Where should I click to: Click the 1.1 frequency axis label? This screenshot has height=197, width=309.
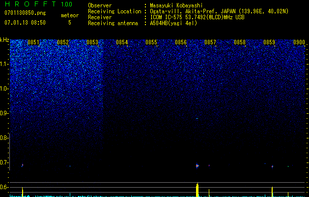tap(4, 64)
